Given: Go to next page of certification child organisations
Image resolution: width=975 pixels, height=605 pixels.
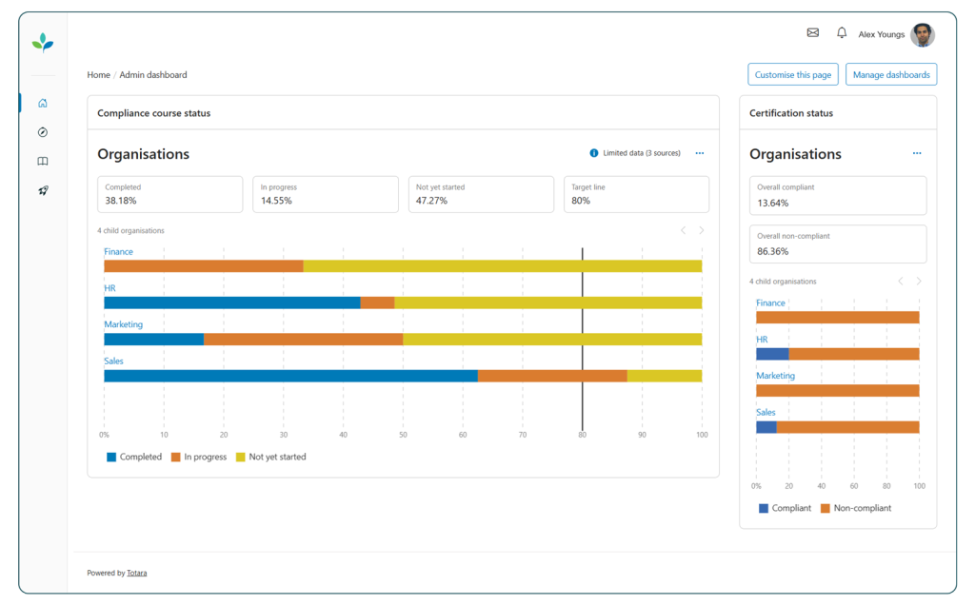Looking at the screenshot, I should (919, 282).
